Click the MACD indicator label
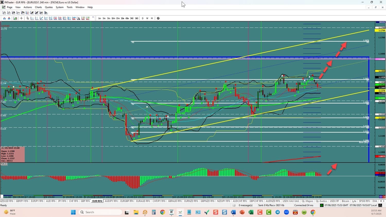Image resolution: width=386 pixels, height=217 pixels. tap(4, 164)
